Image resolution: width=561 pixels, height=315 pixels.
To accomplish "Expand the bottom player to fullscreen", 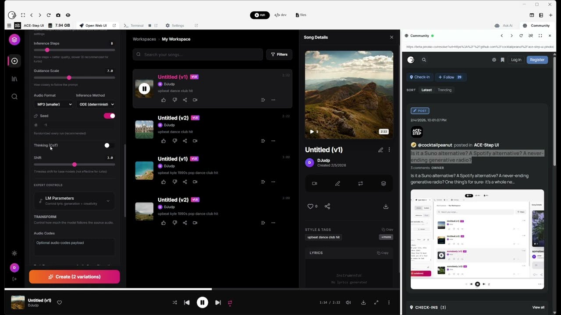I will tap(376, 302).
